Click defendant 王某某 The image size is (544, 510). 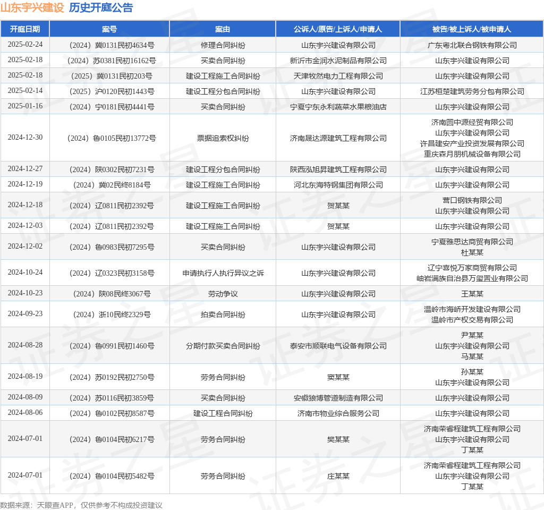[472, 294]
